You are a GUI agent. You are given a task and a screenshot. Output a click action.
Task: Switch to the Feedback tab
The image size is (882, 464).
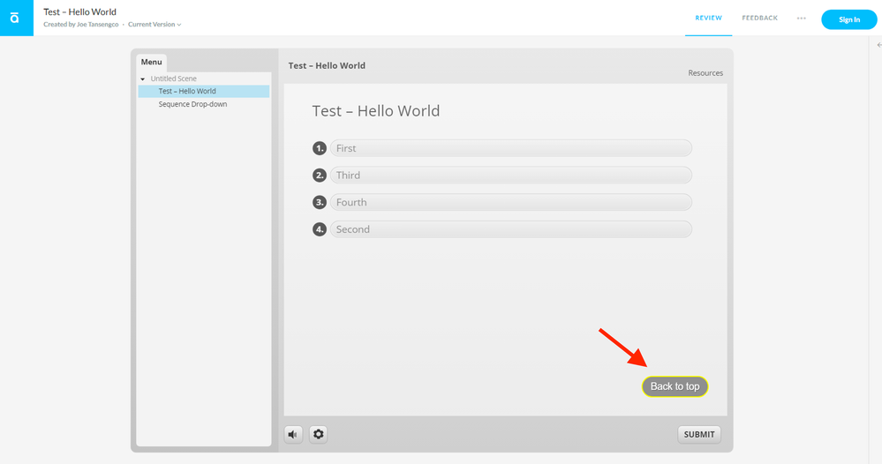(x=759, y=19)
